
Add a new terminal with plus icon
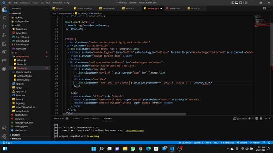[249, 119]
